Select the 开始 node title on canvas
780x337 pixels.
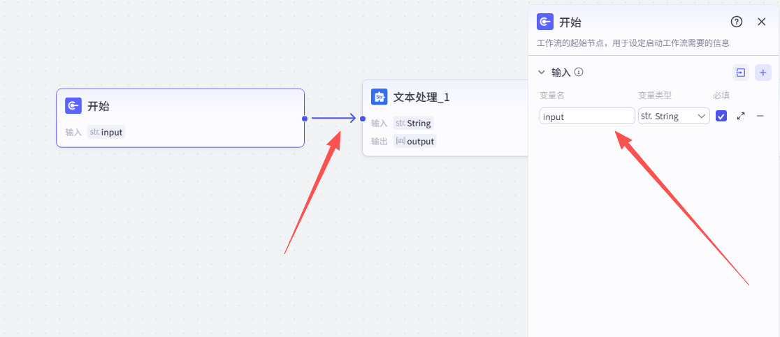98,106
